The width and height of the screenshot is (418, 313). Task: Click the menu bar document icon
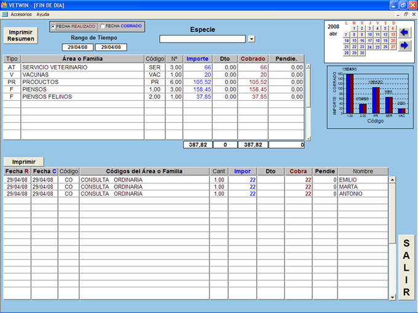(4, 14)
